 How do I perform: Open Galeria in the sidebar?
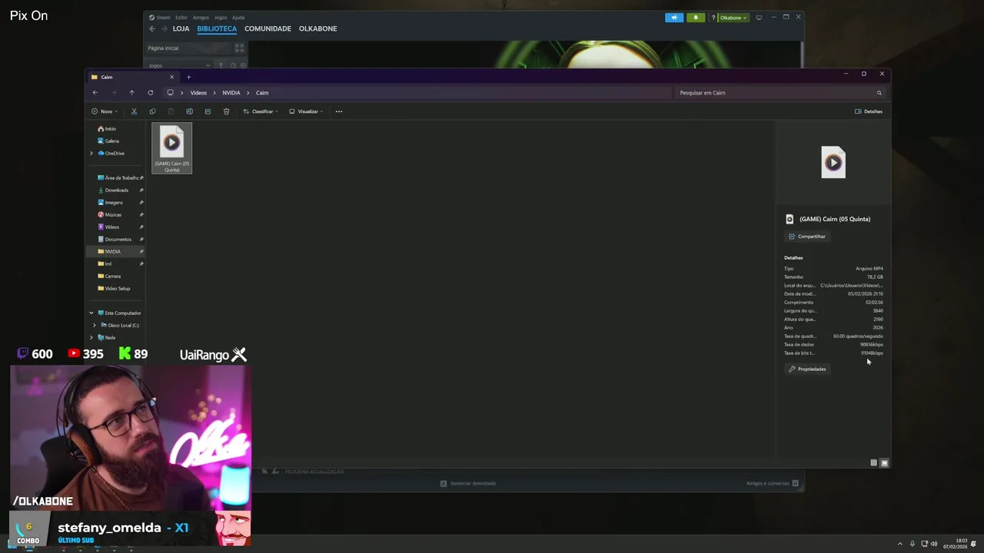coord(108,141)
